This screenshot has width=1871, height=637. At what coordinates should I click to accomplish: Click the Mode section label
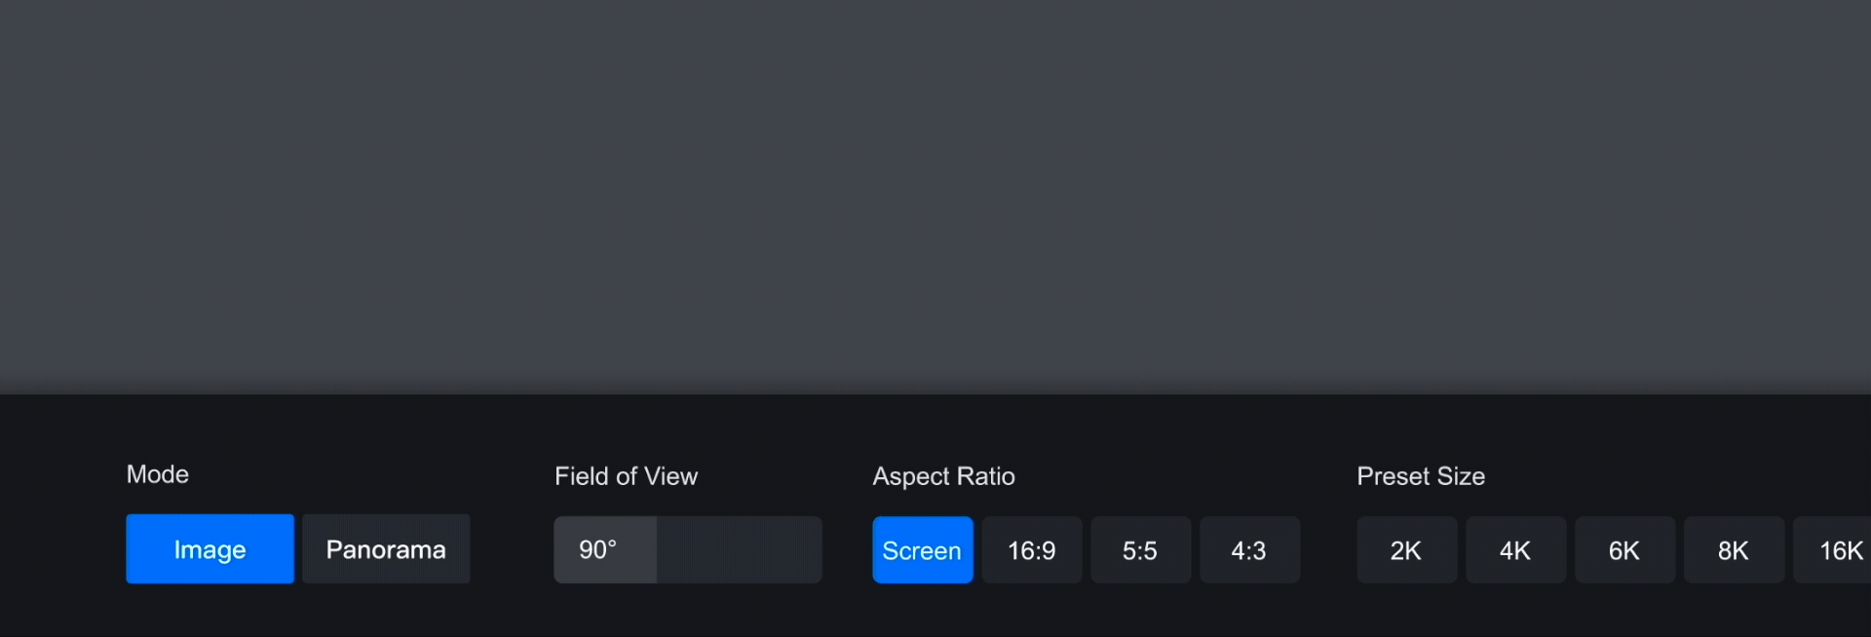(x=158, y=474)
